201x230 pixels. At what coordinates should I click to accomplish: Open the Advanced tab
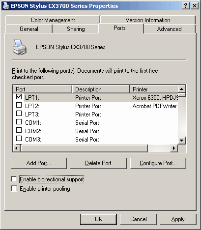pyautogui.click(x=170, y=29)
